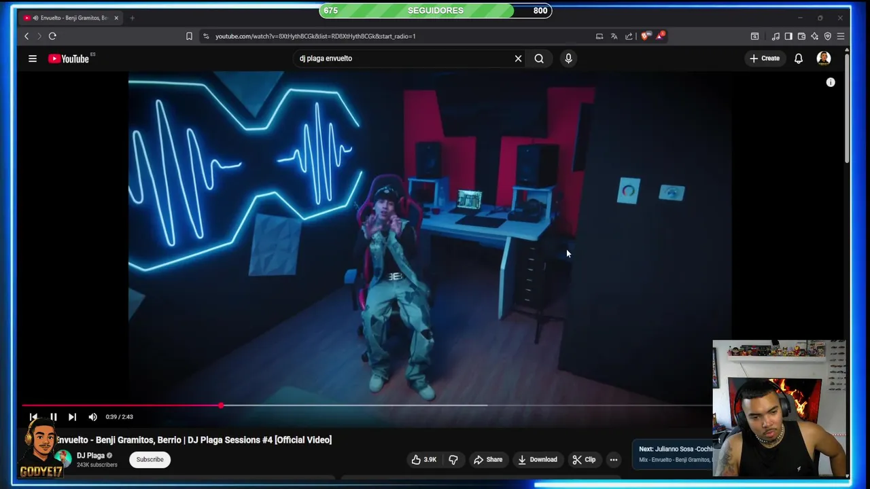Go forward in browser history

[39, 36]
